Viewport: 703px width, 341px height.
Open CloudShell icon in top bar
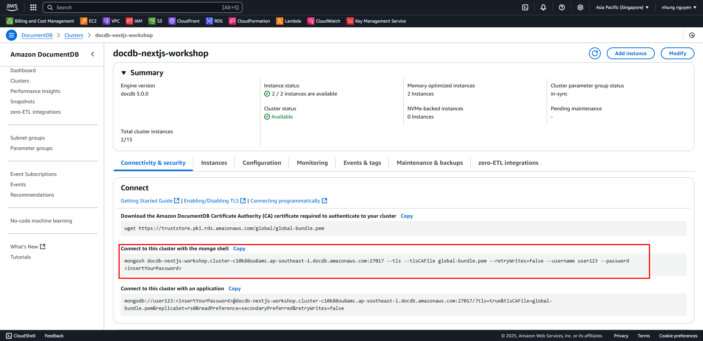525,7
